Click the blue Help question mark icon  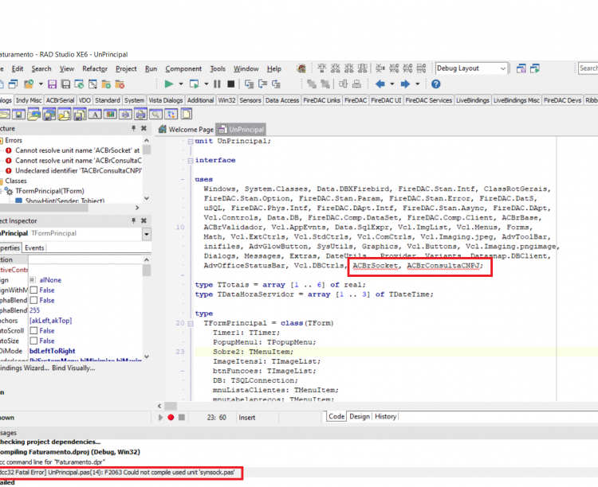(435, 84)
